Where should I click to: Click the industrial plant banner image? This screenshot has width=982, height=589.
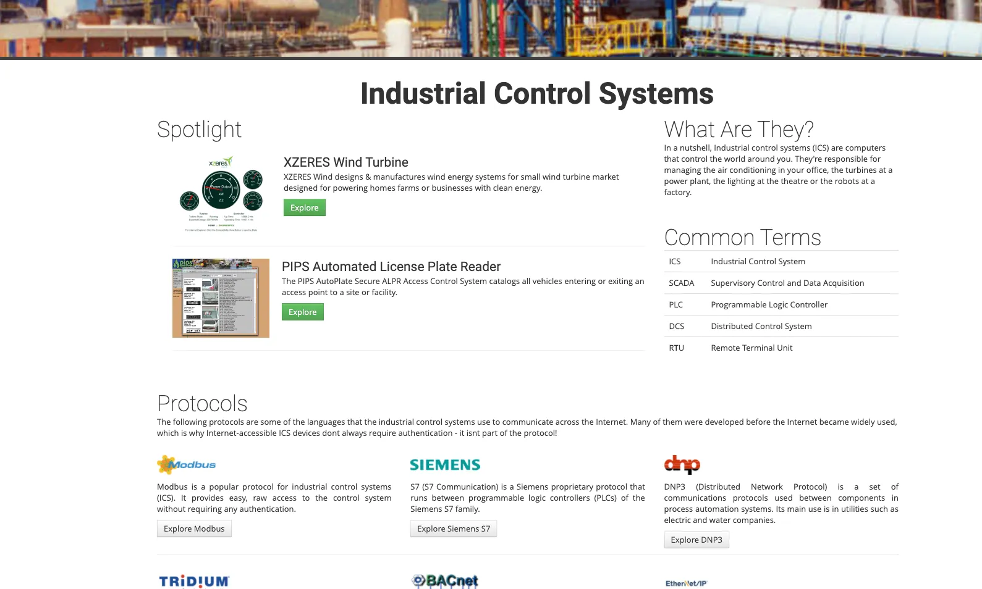click(491, 28)
